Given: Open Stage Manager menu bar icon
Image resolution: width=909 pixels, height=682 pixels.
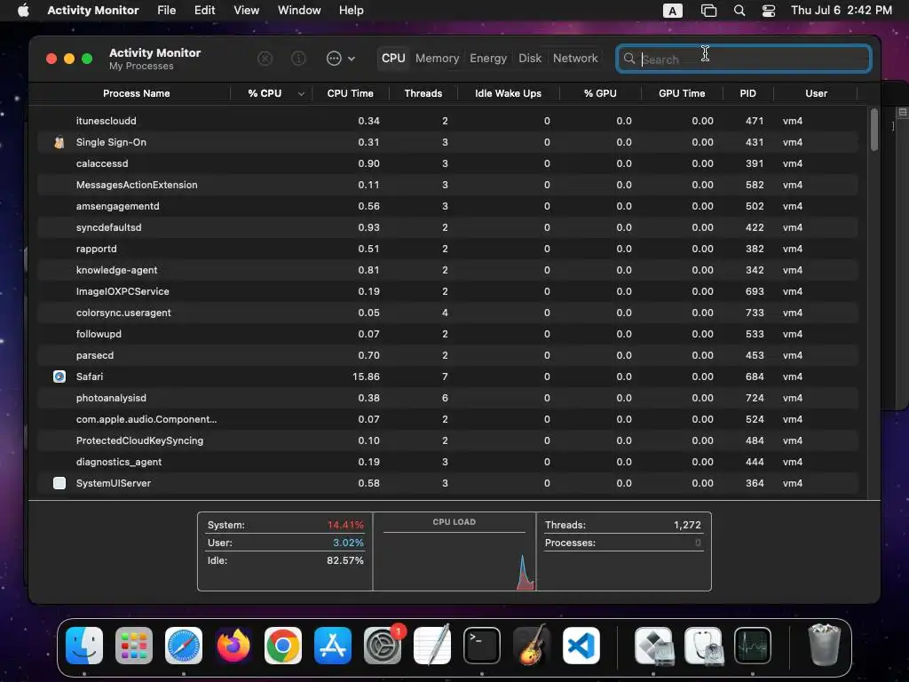Looking at the screenshot, I should (708, 11).
